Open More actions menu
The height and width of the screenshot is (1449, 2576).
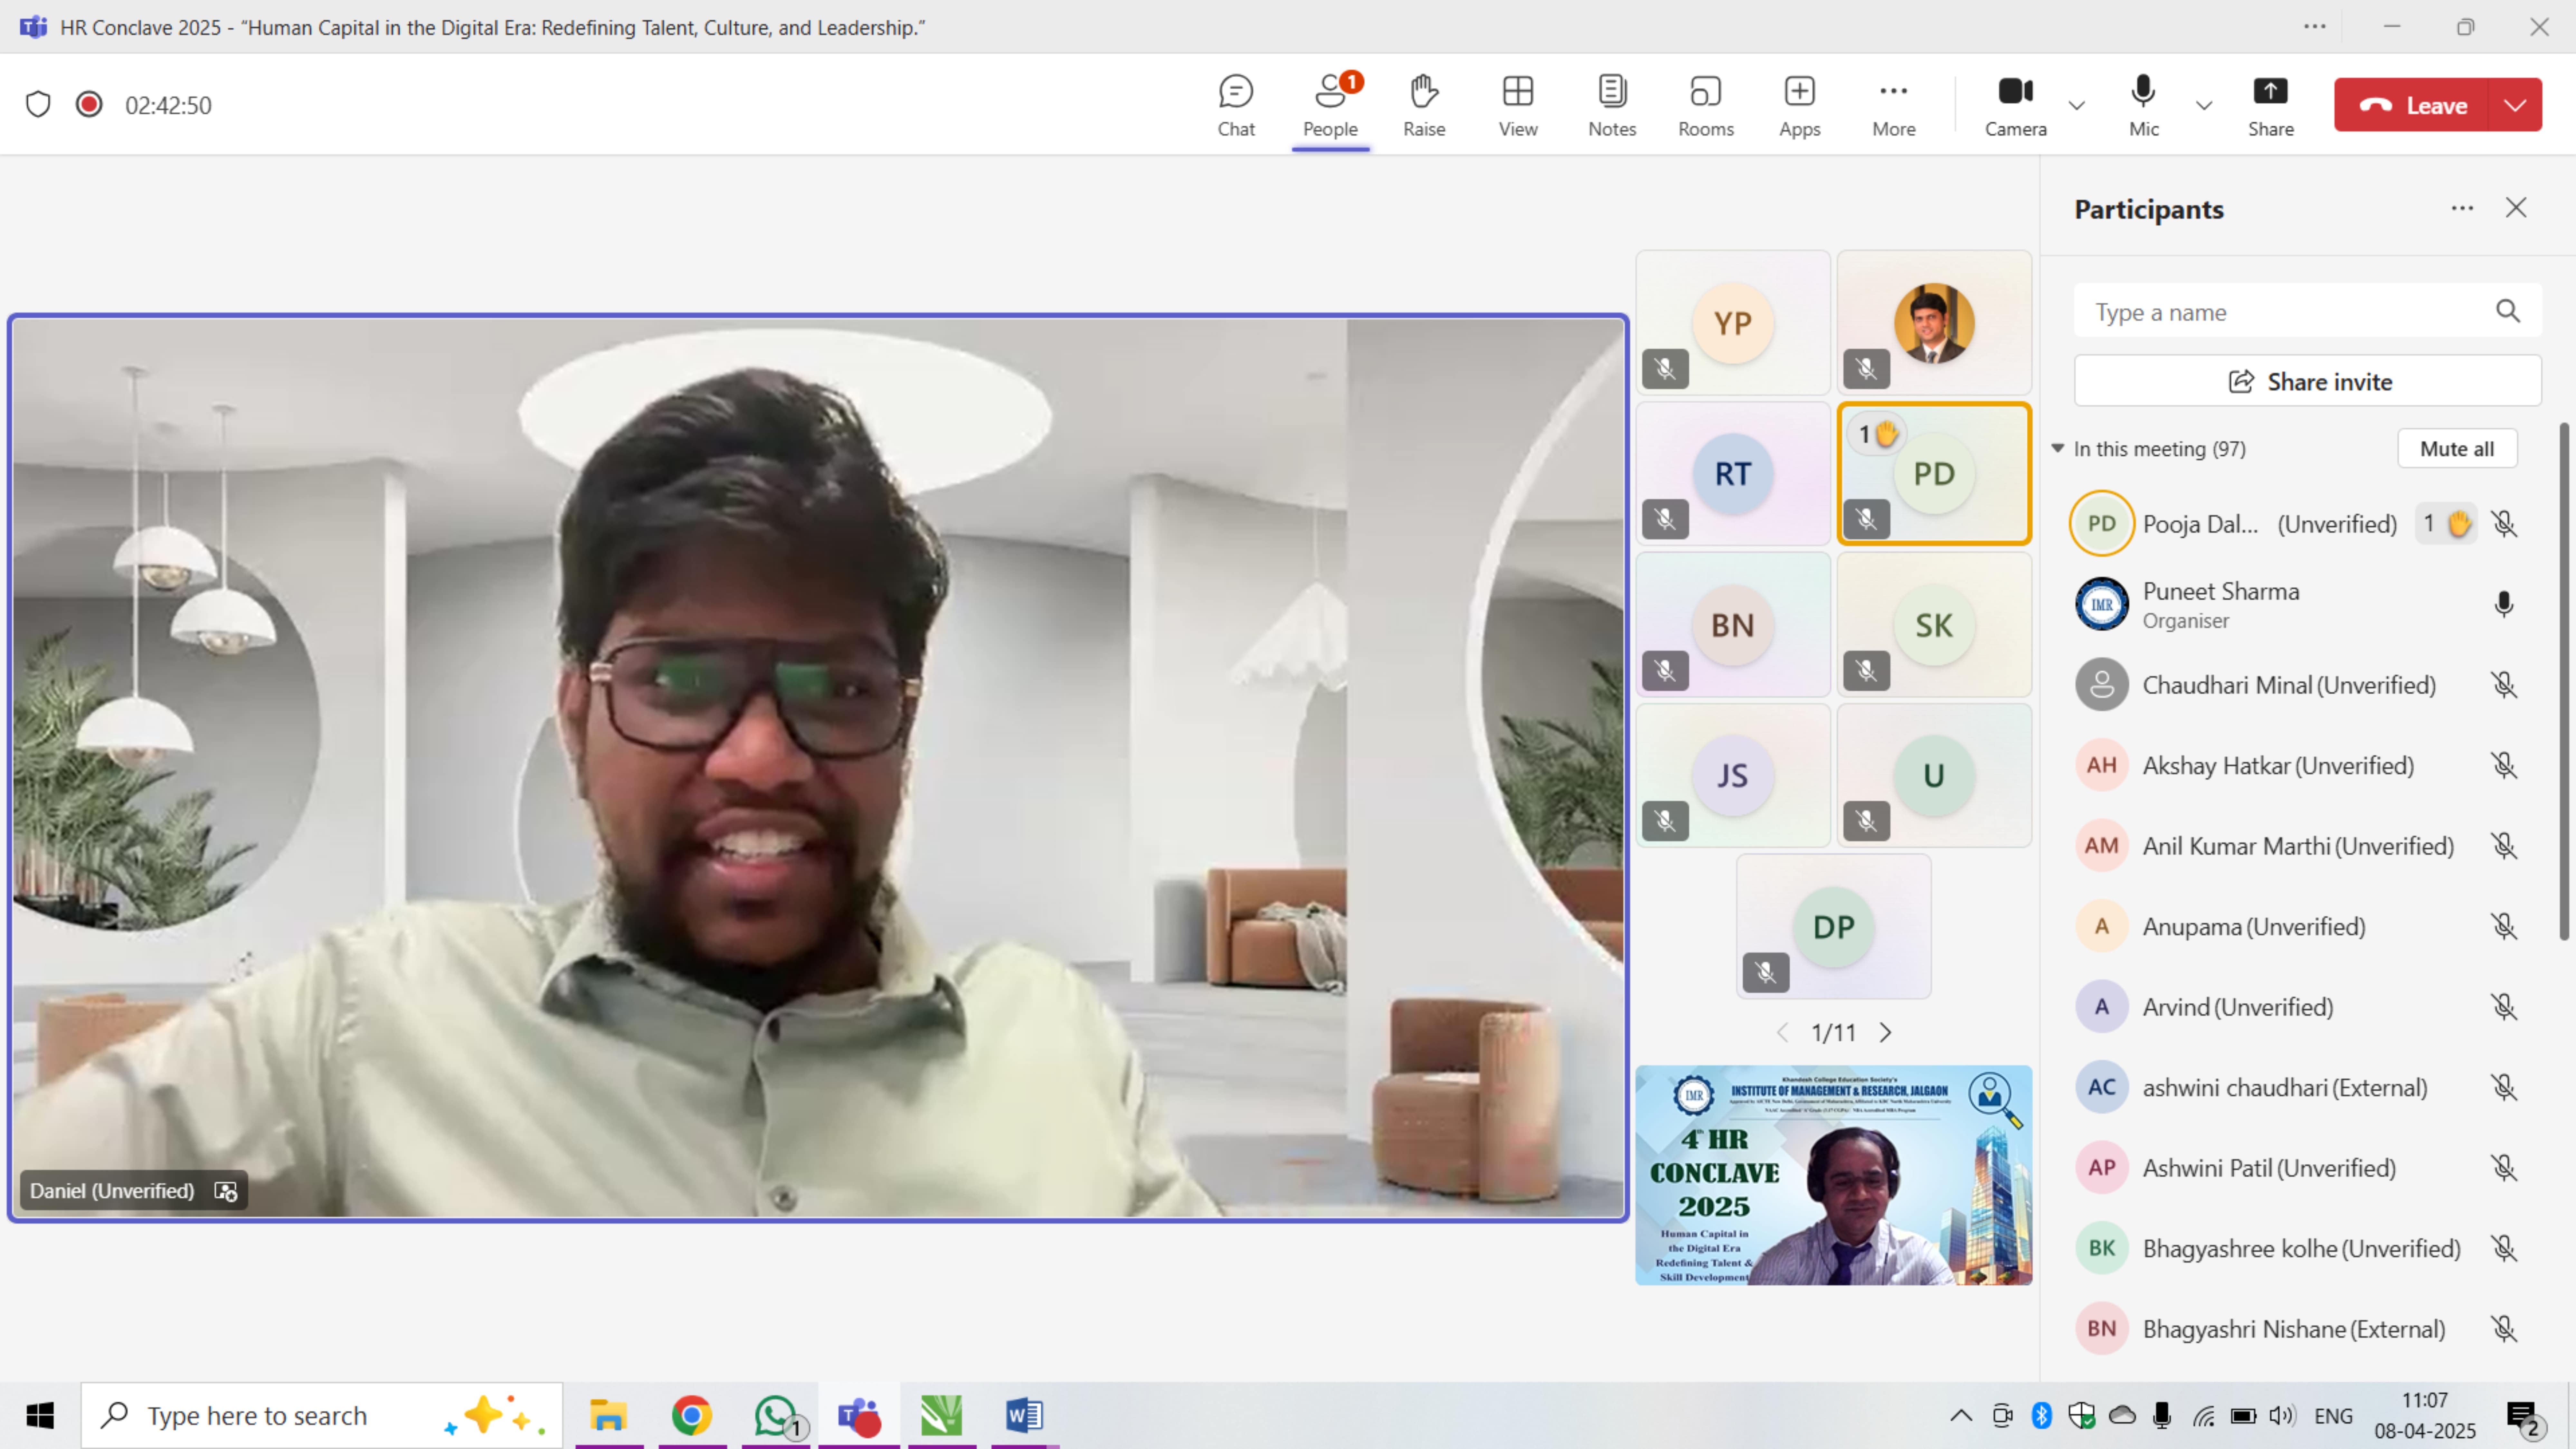coord(1894,105)
